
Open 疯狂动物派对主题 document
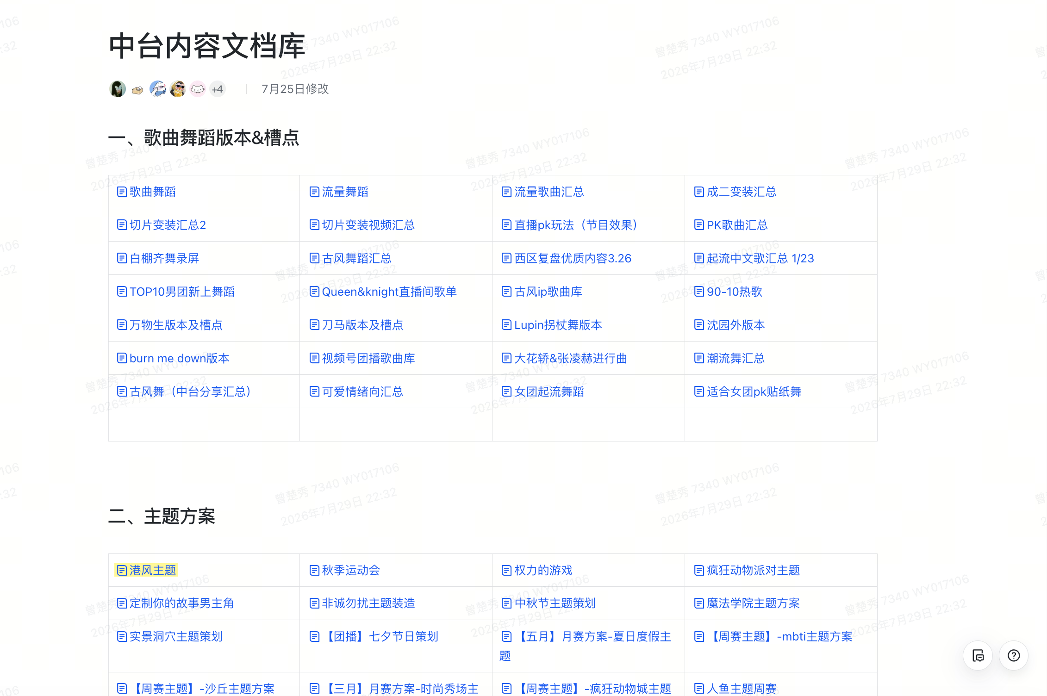click(x=747, y=570)
